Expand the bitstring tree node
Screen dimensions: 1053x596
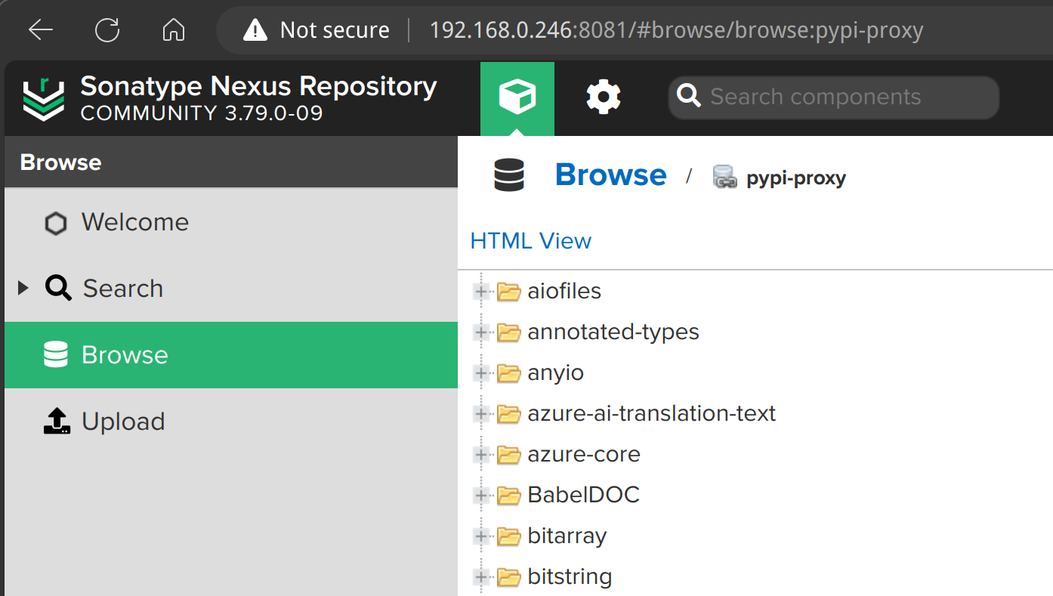click(x=480, y=577)
